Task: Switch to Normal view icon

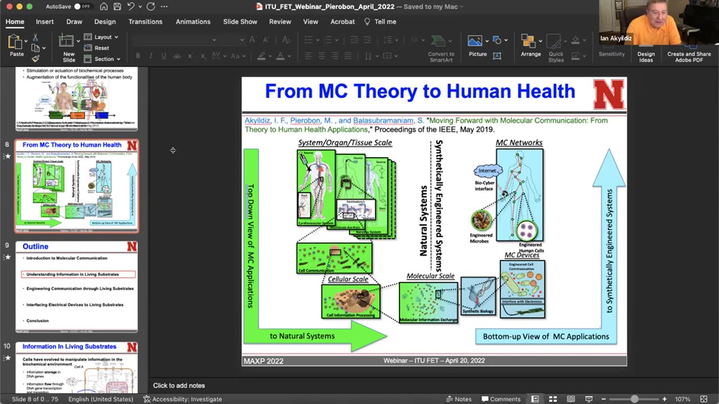Action: 535,399
